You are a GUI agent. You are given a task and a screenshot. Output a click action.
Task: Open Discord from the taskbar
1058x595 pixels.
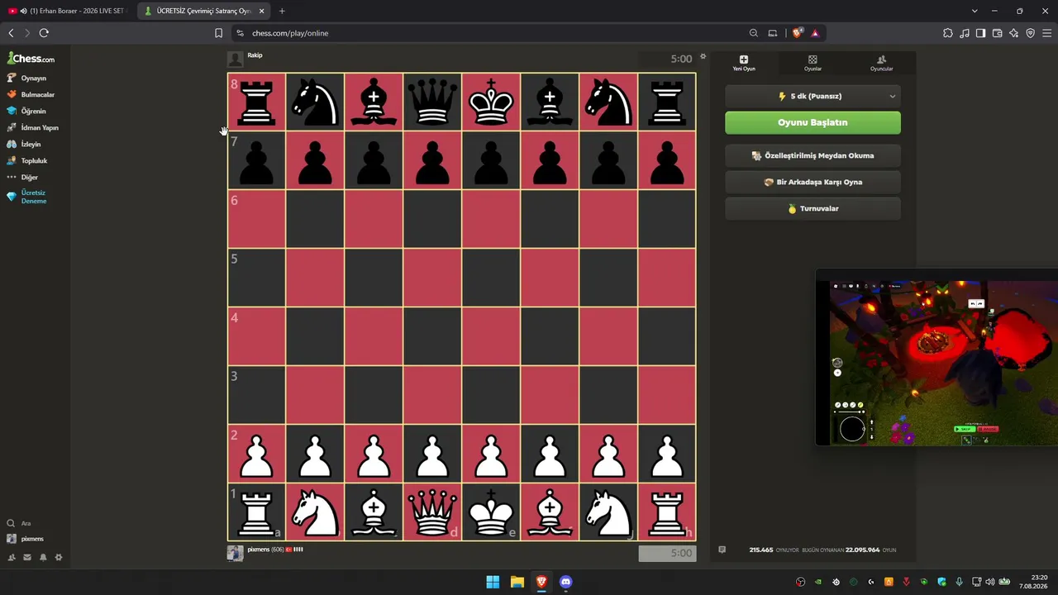[x=565, y=582]
